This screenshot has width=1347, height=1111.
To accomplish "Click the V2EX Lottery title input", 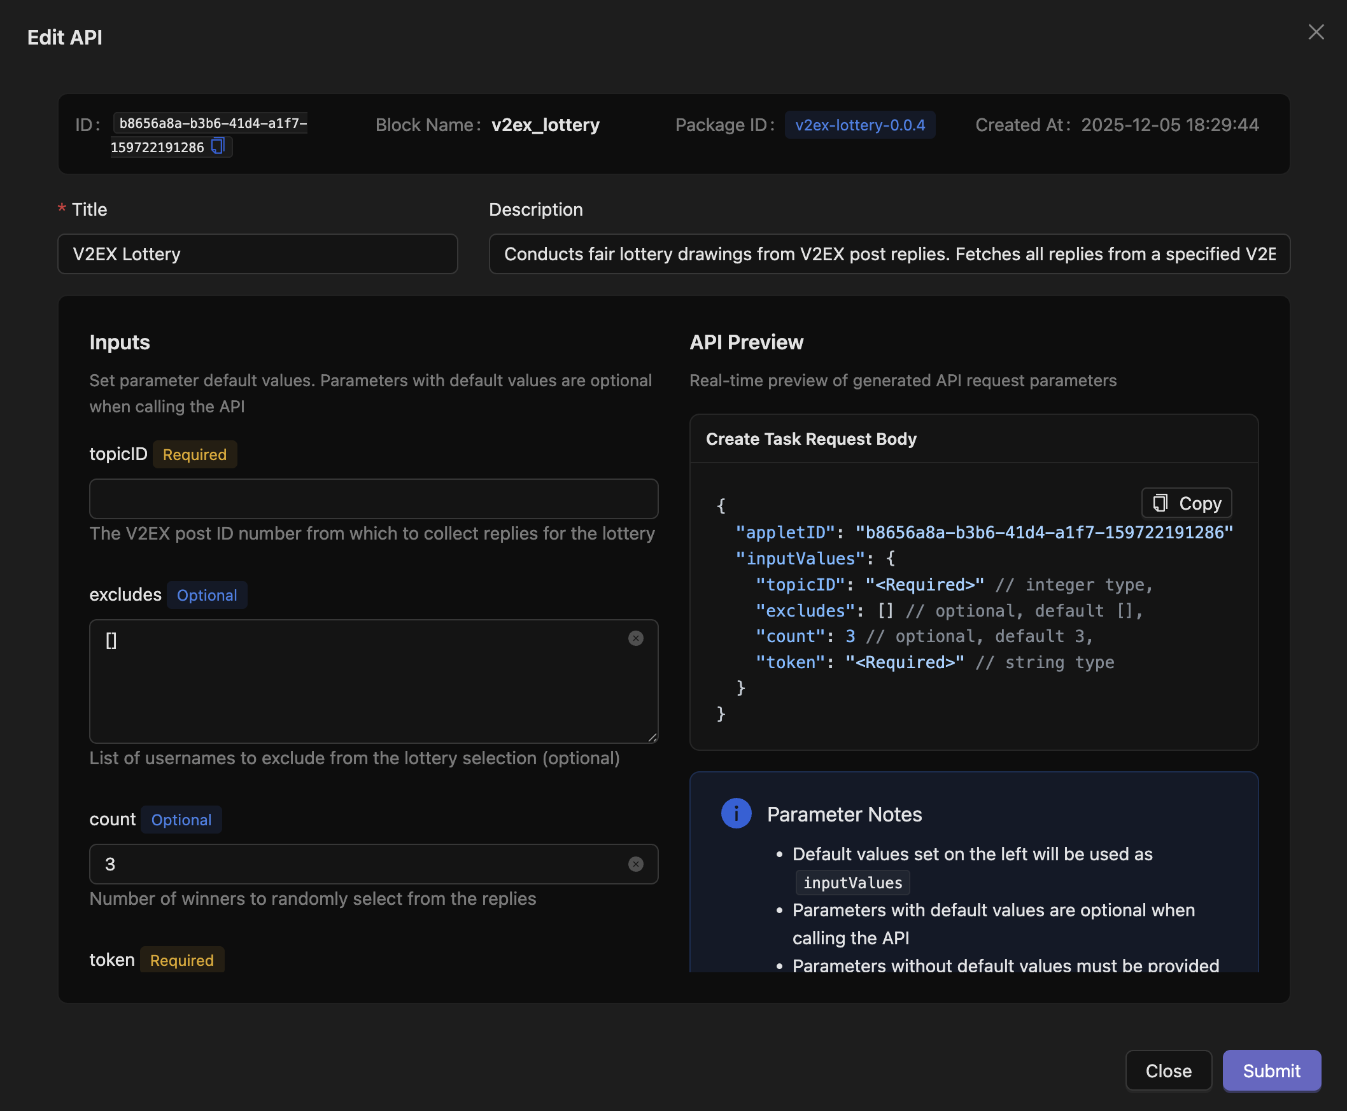I will tap(257, 254).
